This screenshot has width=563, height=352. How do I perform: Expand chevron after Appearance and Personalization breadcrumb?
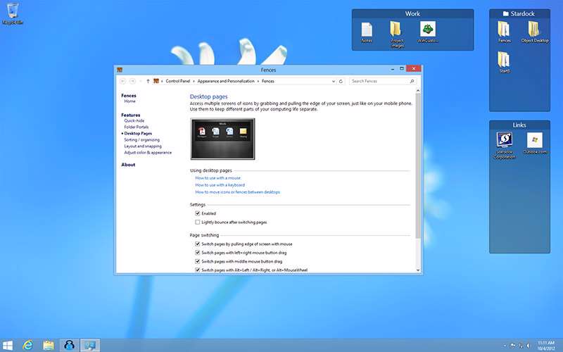pyautogui.click(x=258, y=81)
